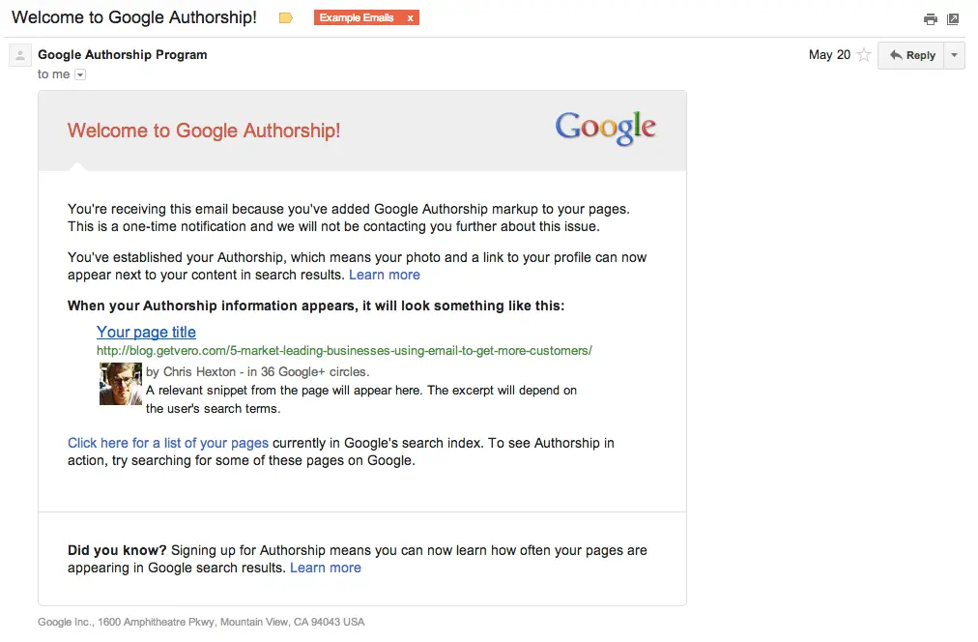Viewport: 978px width, 642px height.
Task: Click the subject "Welcome to Google Authorship!"
Action: click(133, 16)
